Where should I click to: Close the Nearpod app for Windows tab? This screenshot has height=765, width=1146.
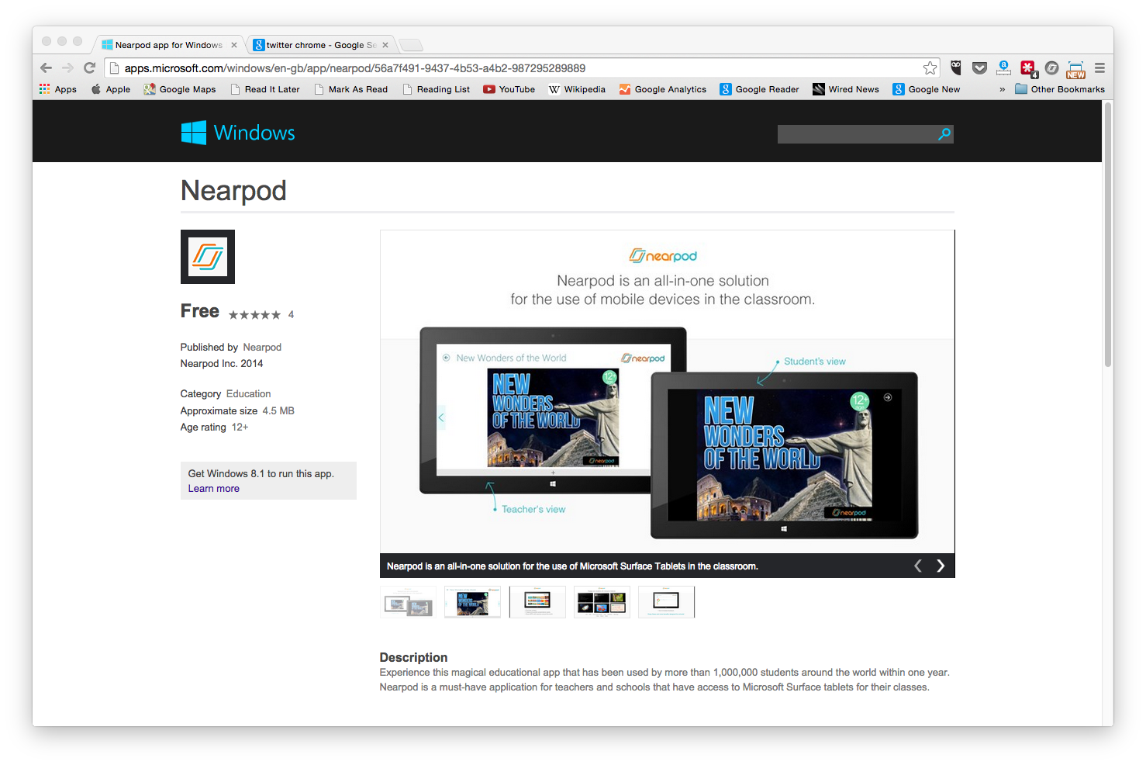[234, 45]
